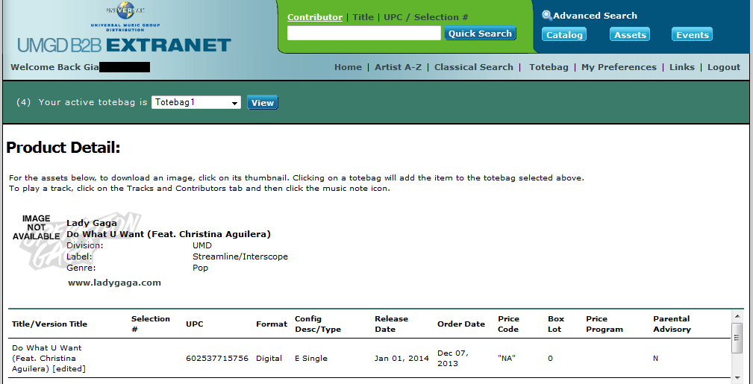753x384 pixels.
Task: Open the www.ladygaga.com link
Action: tap(114, 283)
